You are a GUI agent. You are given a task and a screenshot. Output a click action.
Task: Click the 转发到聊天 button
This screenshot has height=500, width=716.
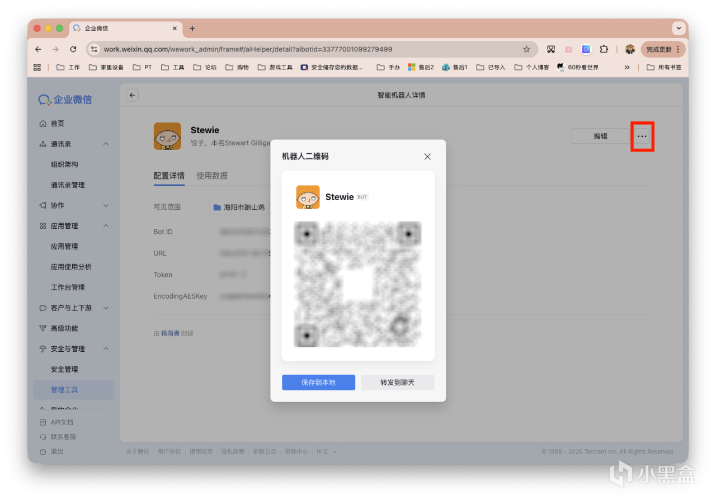pyautogui.click(x=398, y=383)
